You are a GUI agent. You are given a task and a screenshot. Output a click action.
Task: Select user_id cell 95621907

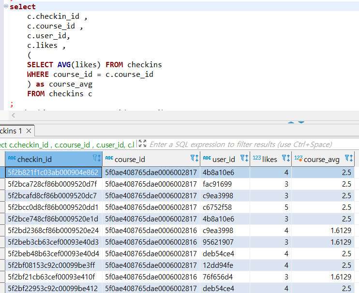pos(225,242)
